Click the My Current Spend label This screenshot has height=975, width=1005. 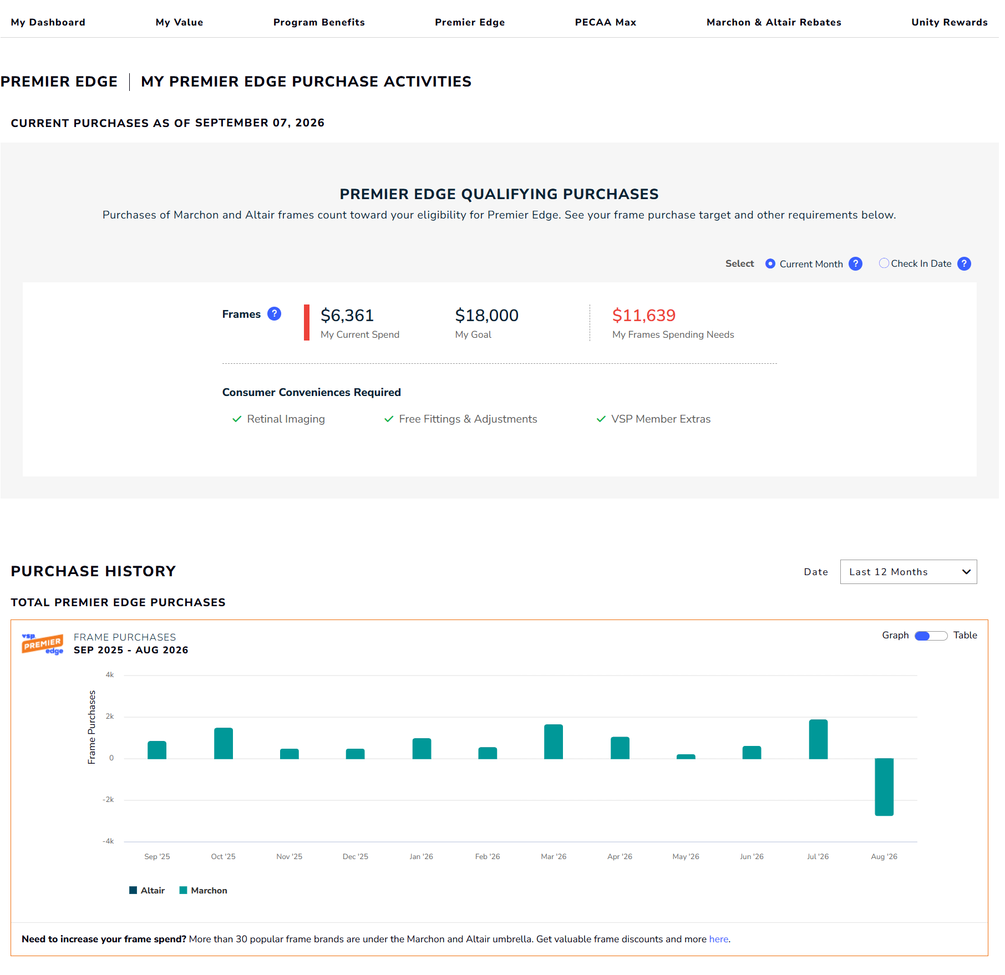[360, 334]
